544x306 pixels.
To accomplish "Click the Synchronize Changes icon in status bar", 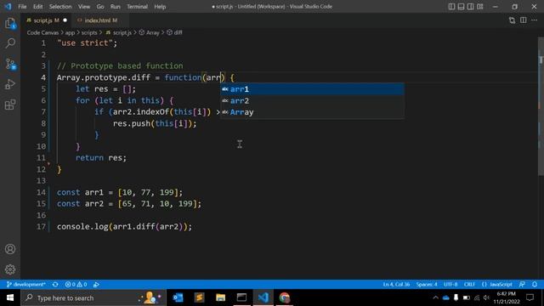I will (55, 285).
